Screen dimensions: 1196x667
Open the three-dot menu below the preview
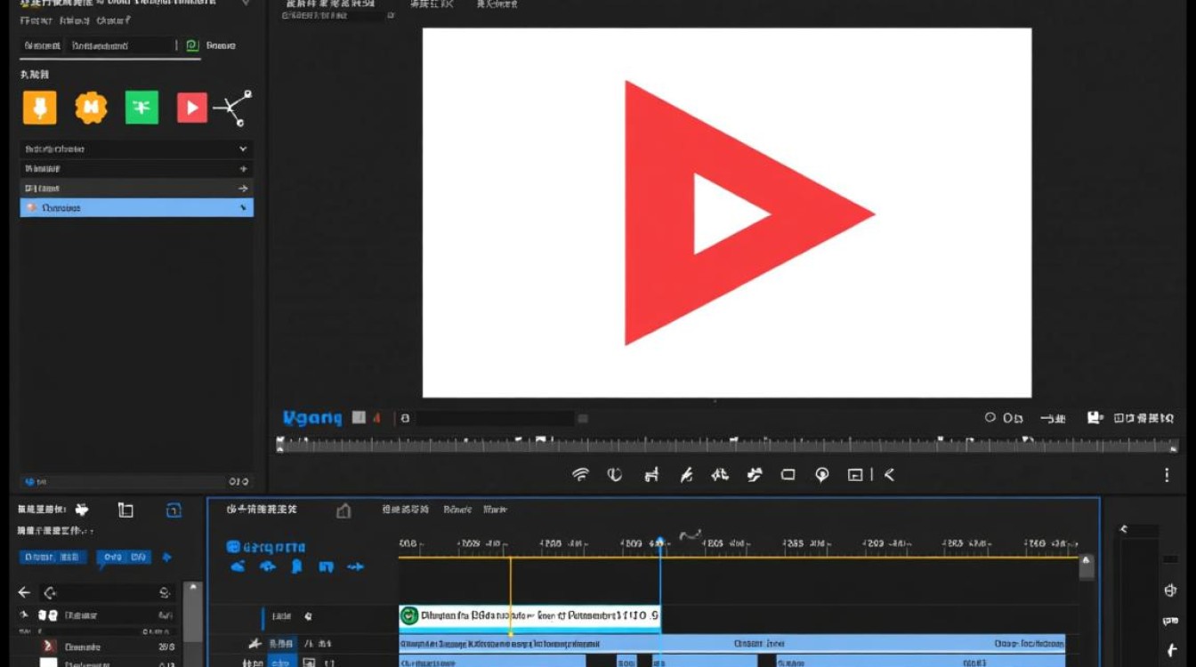[1167, 476]
